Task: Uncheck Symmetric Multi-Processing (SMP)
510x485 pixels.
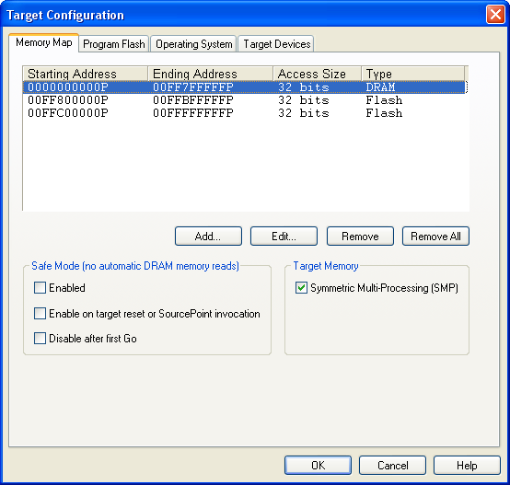Action: click(301, 288)
